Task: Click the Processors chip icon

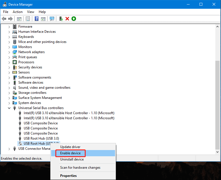Action: (15, 62)
